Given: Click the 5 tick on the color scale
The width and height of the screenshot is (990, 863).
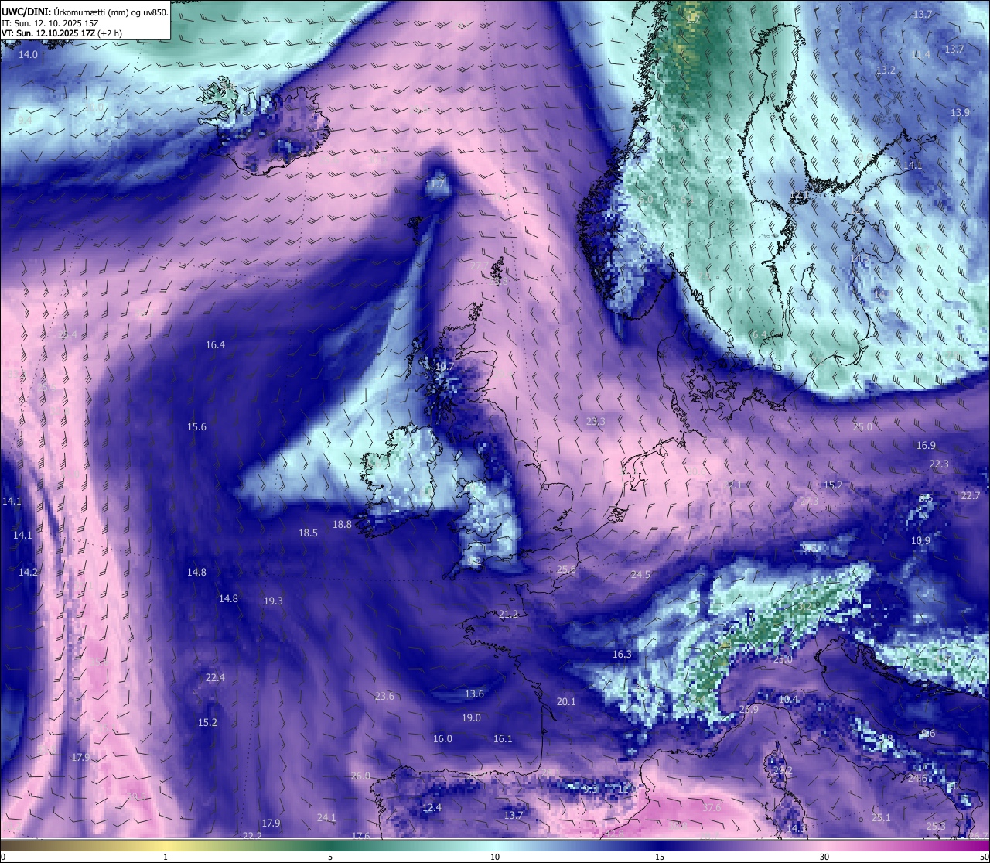Looking at the screenshot, I should (330, 857).
